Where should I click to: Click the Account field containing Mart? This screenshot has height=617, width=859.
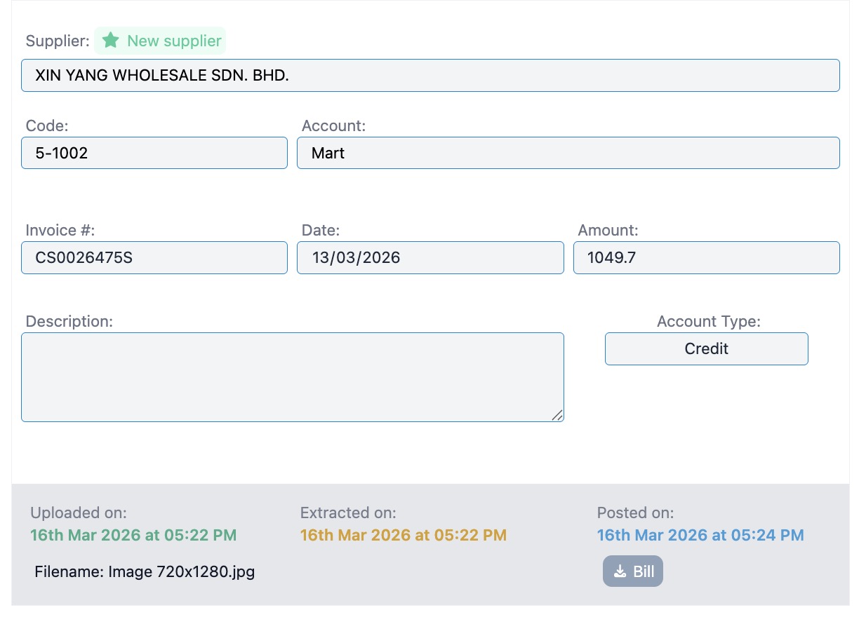pos(569,152)
